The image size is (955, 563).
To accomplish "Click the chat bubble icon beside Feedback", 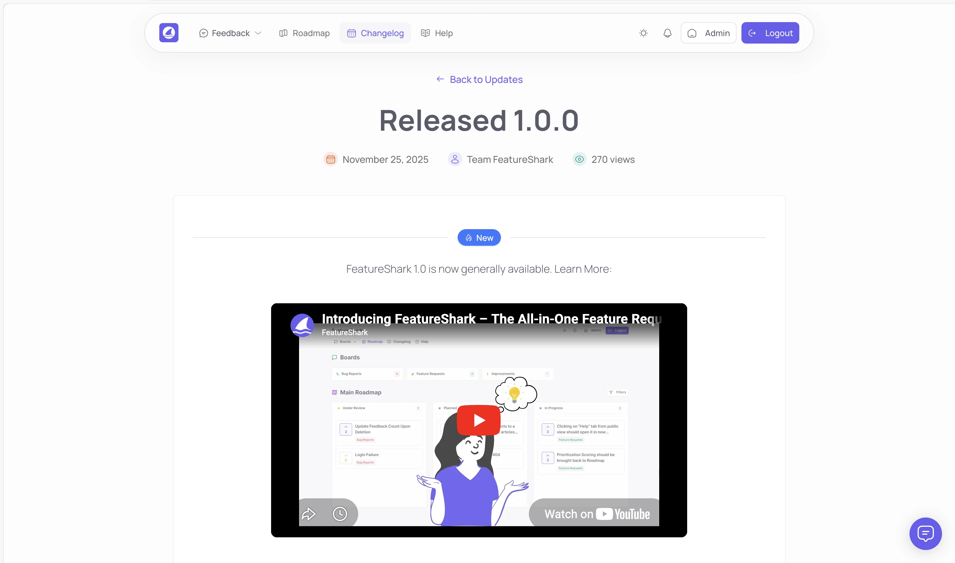I will point(203,33).
